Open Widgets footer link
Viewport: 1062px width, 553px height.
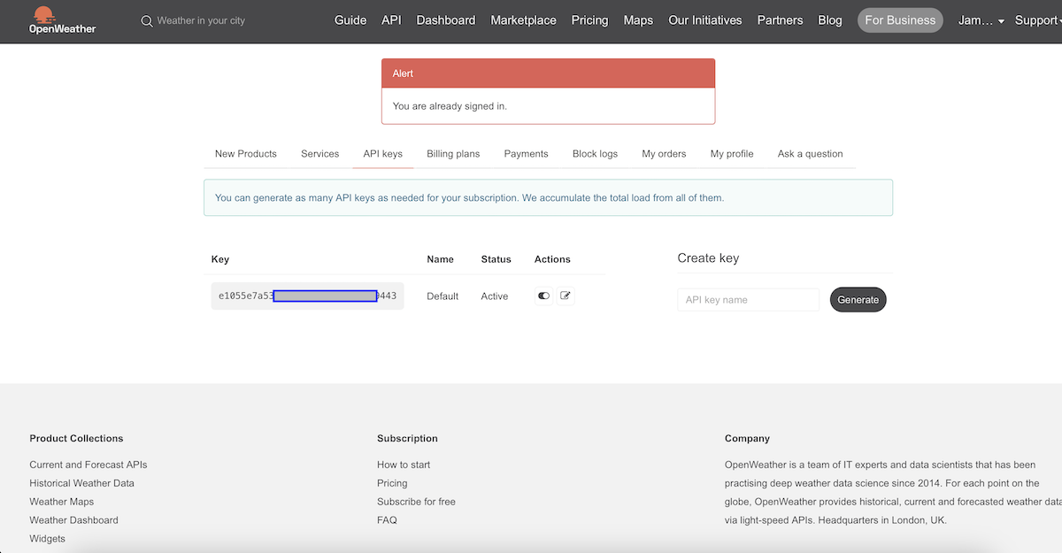point(48,539)
